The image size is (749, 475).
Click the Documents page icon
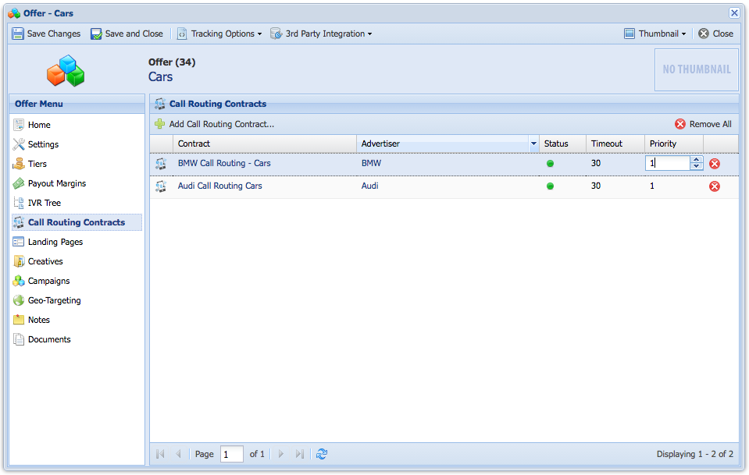(x=19, y=339)
